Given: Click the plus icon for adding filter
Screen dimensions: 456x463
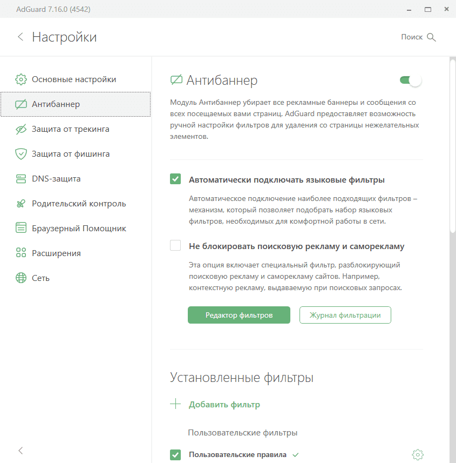Looking at the screenshot, I should click(x=175, y=404).
